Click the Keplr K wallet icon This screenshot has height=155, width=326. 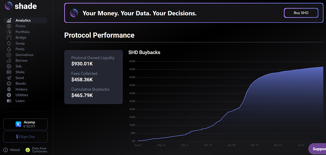19,124
